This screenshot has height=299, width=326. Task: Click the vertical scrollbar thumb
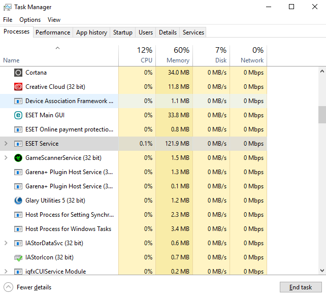coord(322,115)
